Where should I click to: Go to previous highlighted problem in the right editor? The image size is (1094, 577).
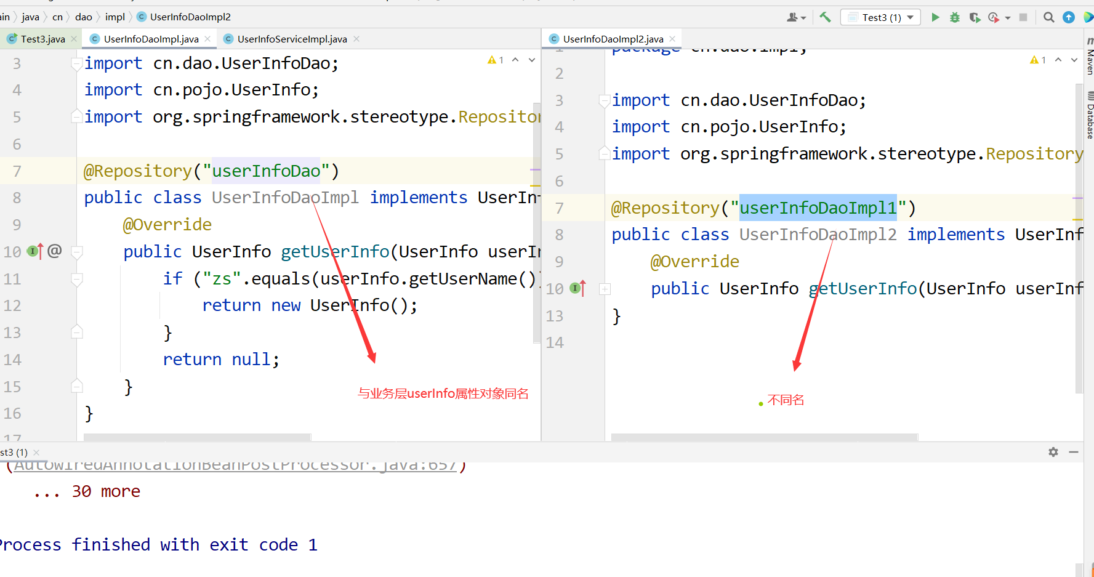click(1058, 60)
